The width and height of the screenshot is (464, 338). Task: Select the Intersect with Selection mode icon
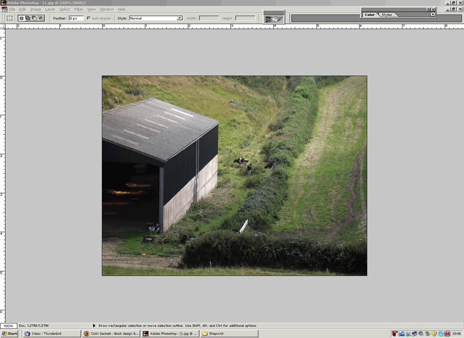click(41, 18)
